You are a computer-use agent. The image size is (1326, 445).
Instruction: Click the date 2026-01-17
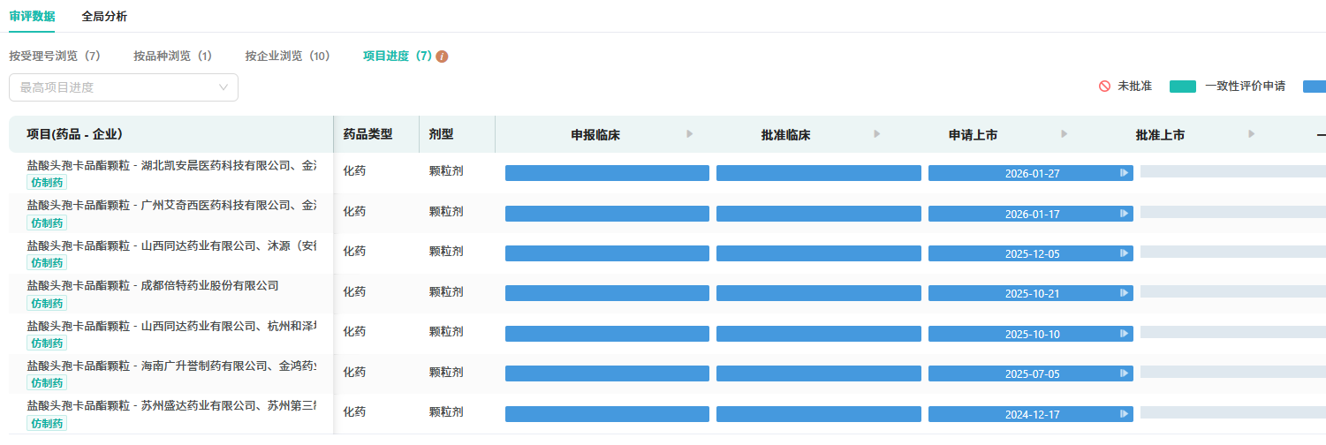pyautogui.click(x=1032, y=215)
